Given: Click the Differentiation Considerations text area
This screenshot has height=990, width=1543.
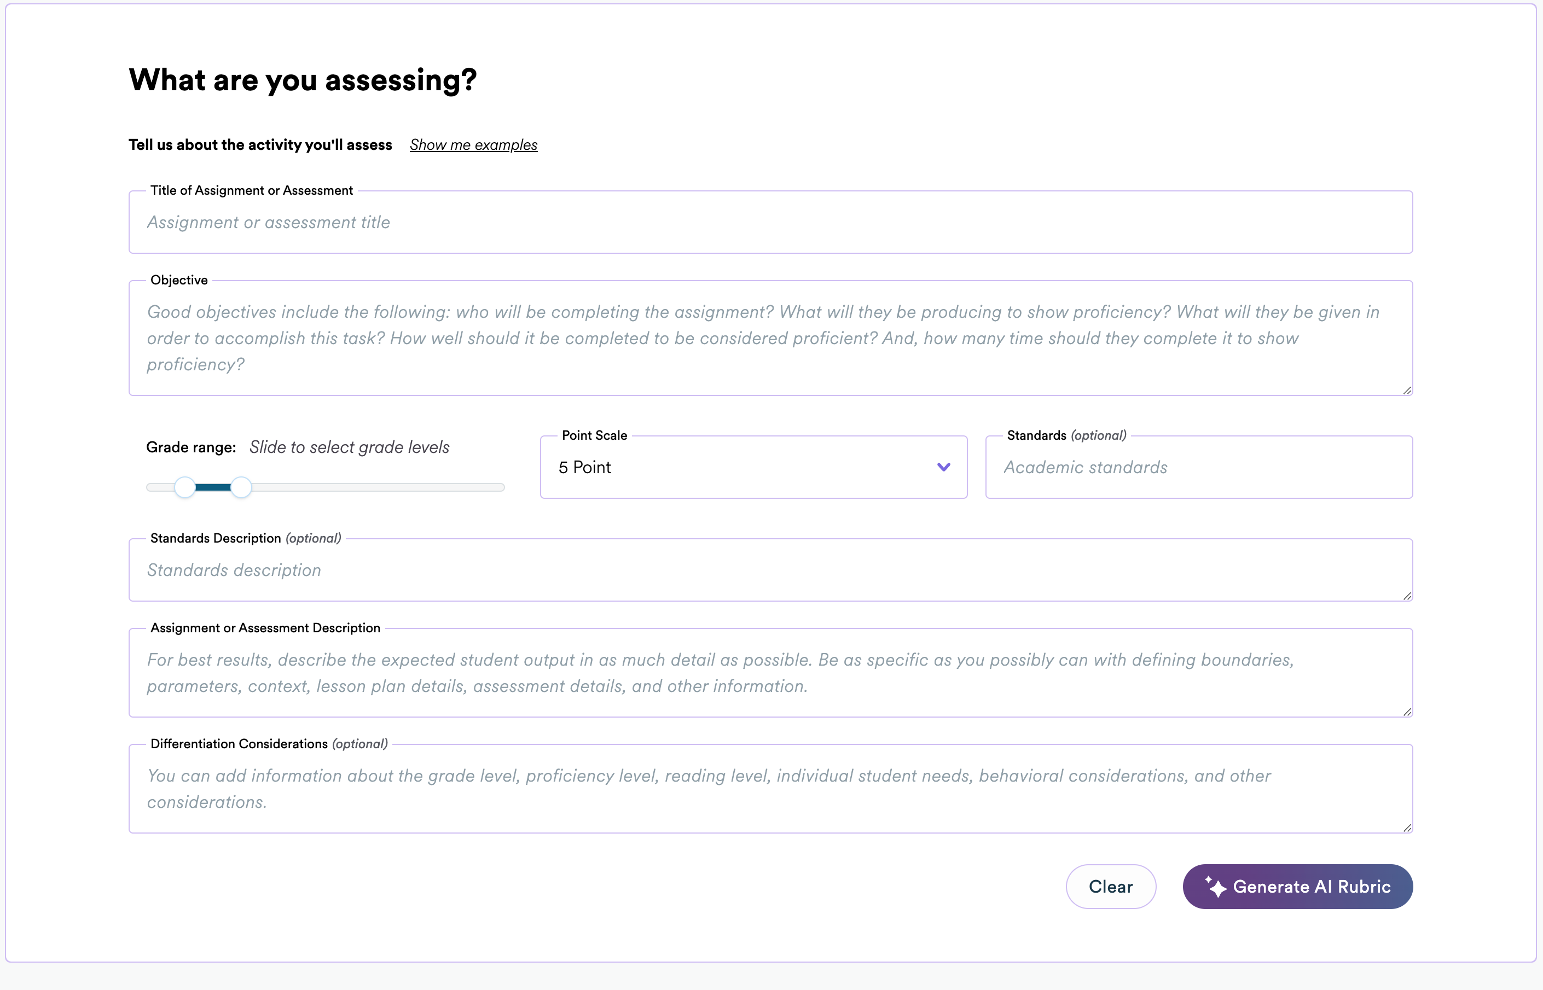Looking at the screenshot, I should (x=770, y=789).
